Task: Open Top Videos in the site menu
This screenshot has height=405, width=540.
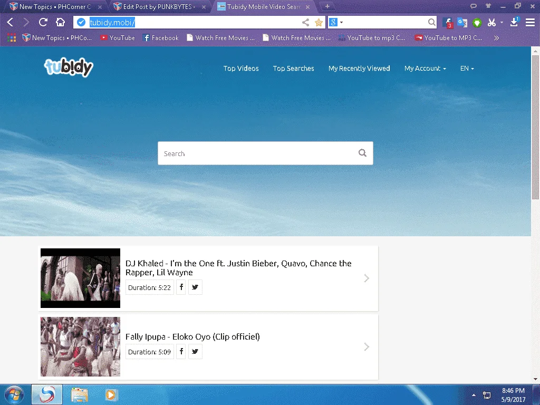Action: click(241, 68)
